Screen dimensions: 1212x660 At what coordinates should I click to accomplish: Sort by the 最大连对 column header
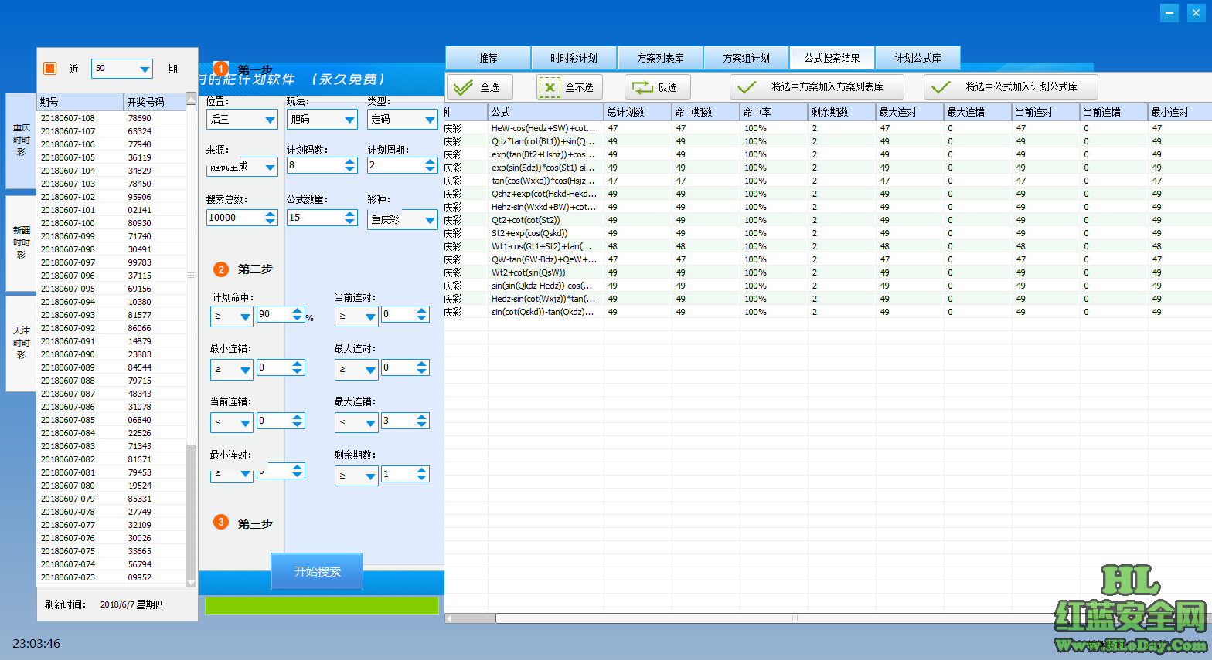[x=910, y=112]
